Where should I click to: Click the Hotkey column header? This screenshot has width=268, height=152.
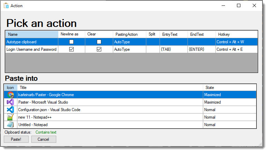[x=237, y=34]
